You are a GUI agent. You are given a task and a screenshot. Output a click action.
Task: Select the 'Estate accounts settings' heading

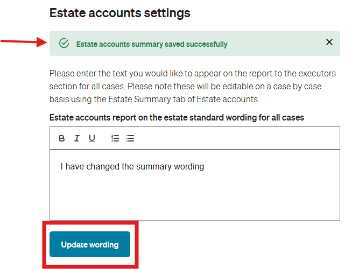coord(119,13)
